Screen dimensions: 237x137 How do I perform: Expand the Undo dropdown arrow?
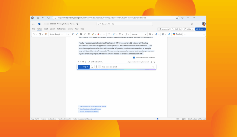click(37, 34)
